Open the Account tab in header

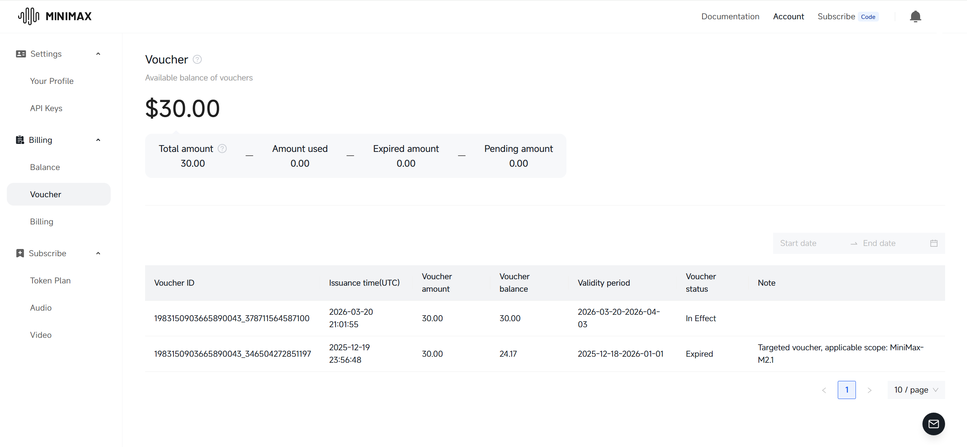click(788, 16)
